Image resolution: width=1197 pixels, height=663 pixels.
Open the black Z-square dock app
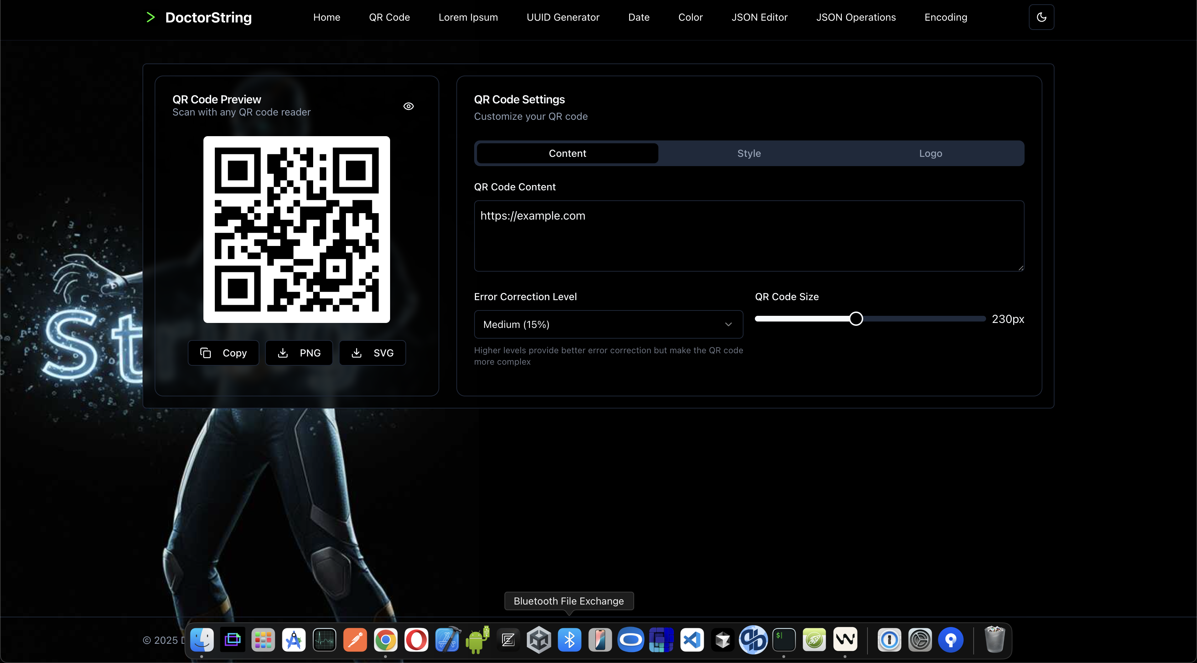click(x=508, y=640)
